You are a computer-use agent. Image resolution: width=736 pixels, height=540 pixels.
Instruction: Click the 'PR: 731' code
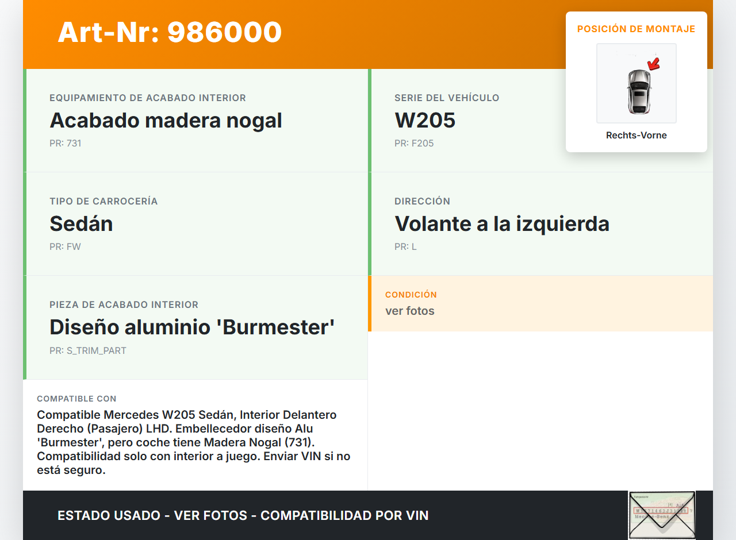click(x=66, y=144)
